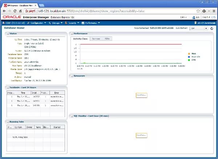The width and height of the screenshot is (218, 159).
Task: Reload the page with the browser reload icon
Action: [15, 11]
